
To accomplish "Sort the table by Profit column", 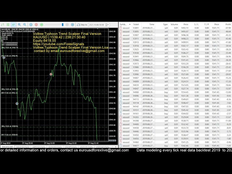I will (x=228, y=24).
